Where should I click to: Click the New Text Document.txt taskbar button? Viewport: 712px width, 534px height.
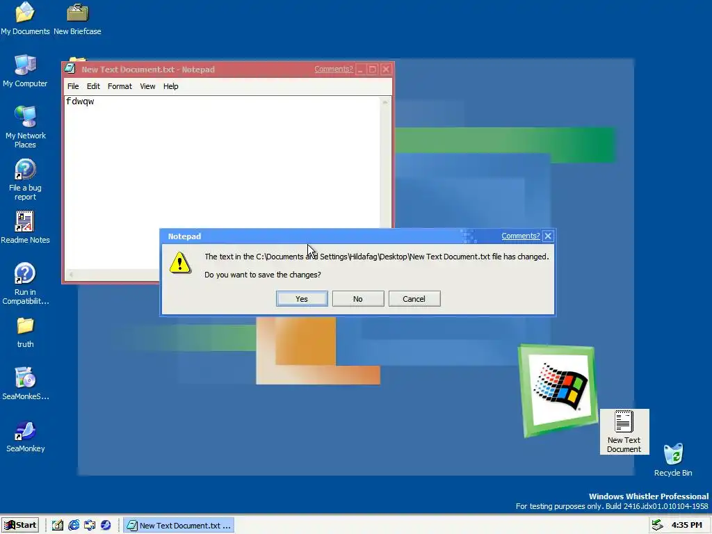(179, 526)
